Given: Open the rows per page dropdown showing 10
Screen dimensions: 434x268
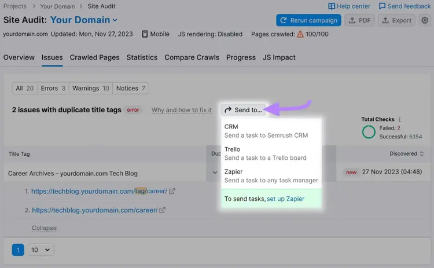Looking at the screenshot, I should [x=41, y=249].
